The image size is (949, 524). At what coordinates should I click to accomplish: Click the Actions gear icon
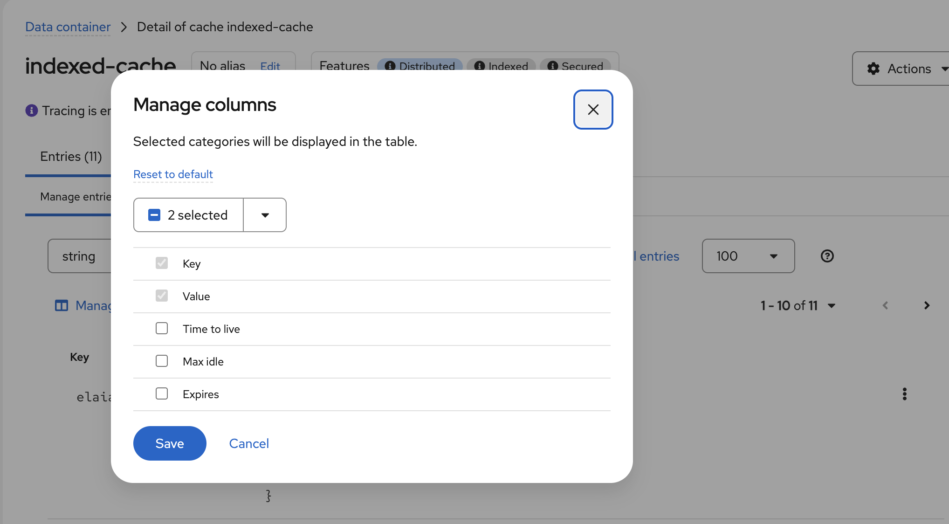click(873, 69)
